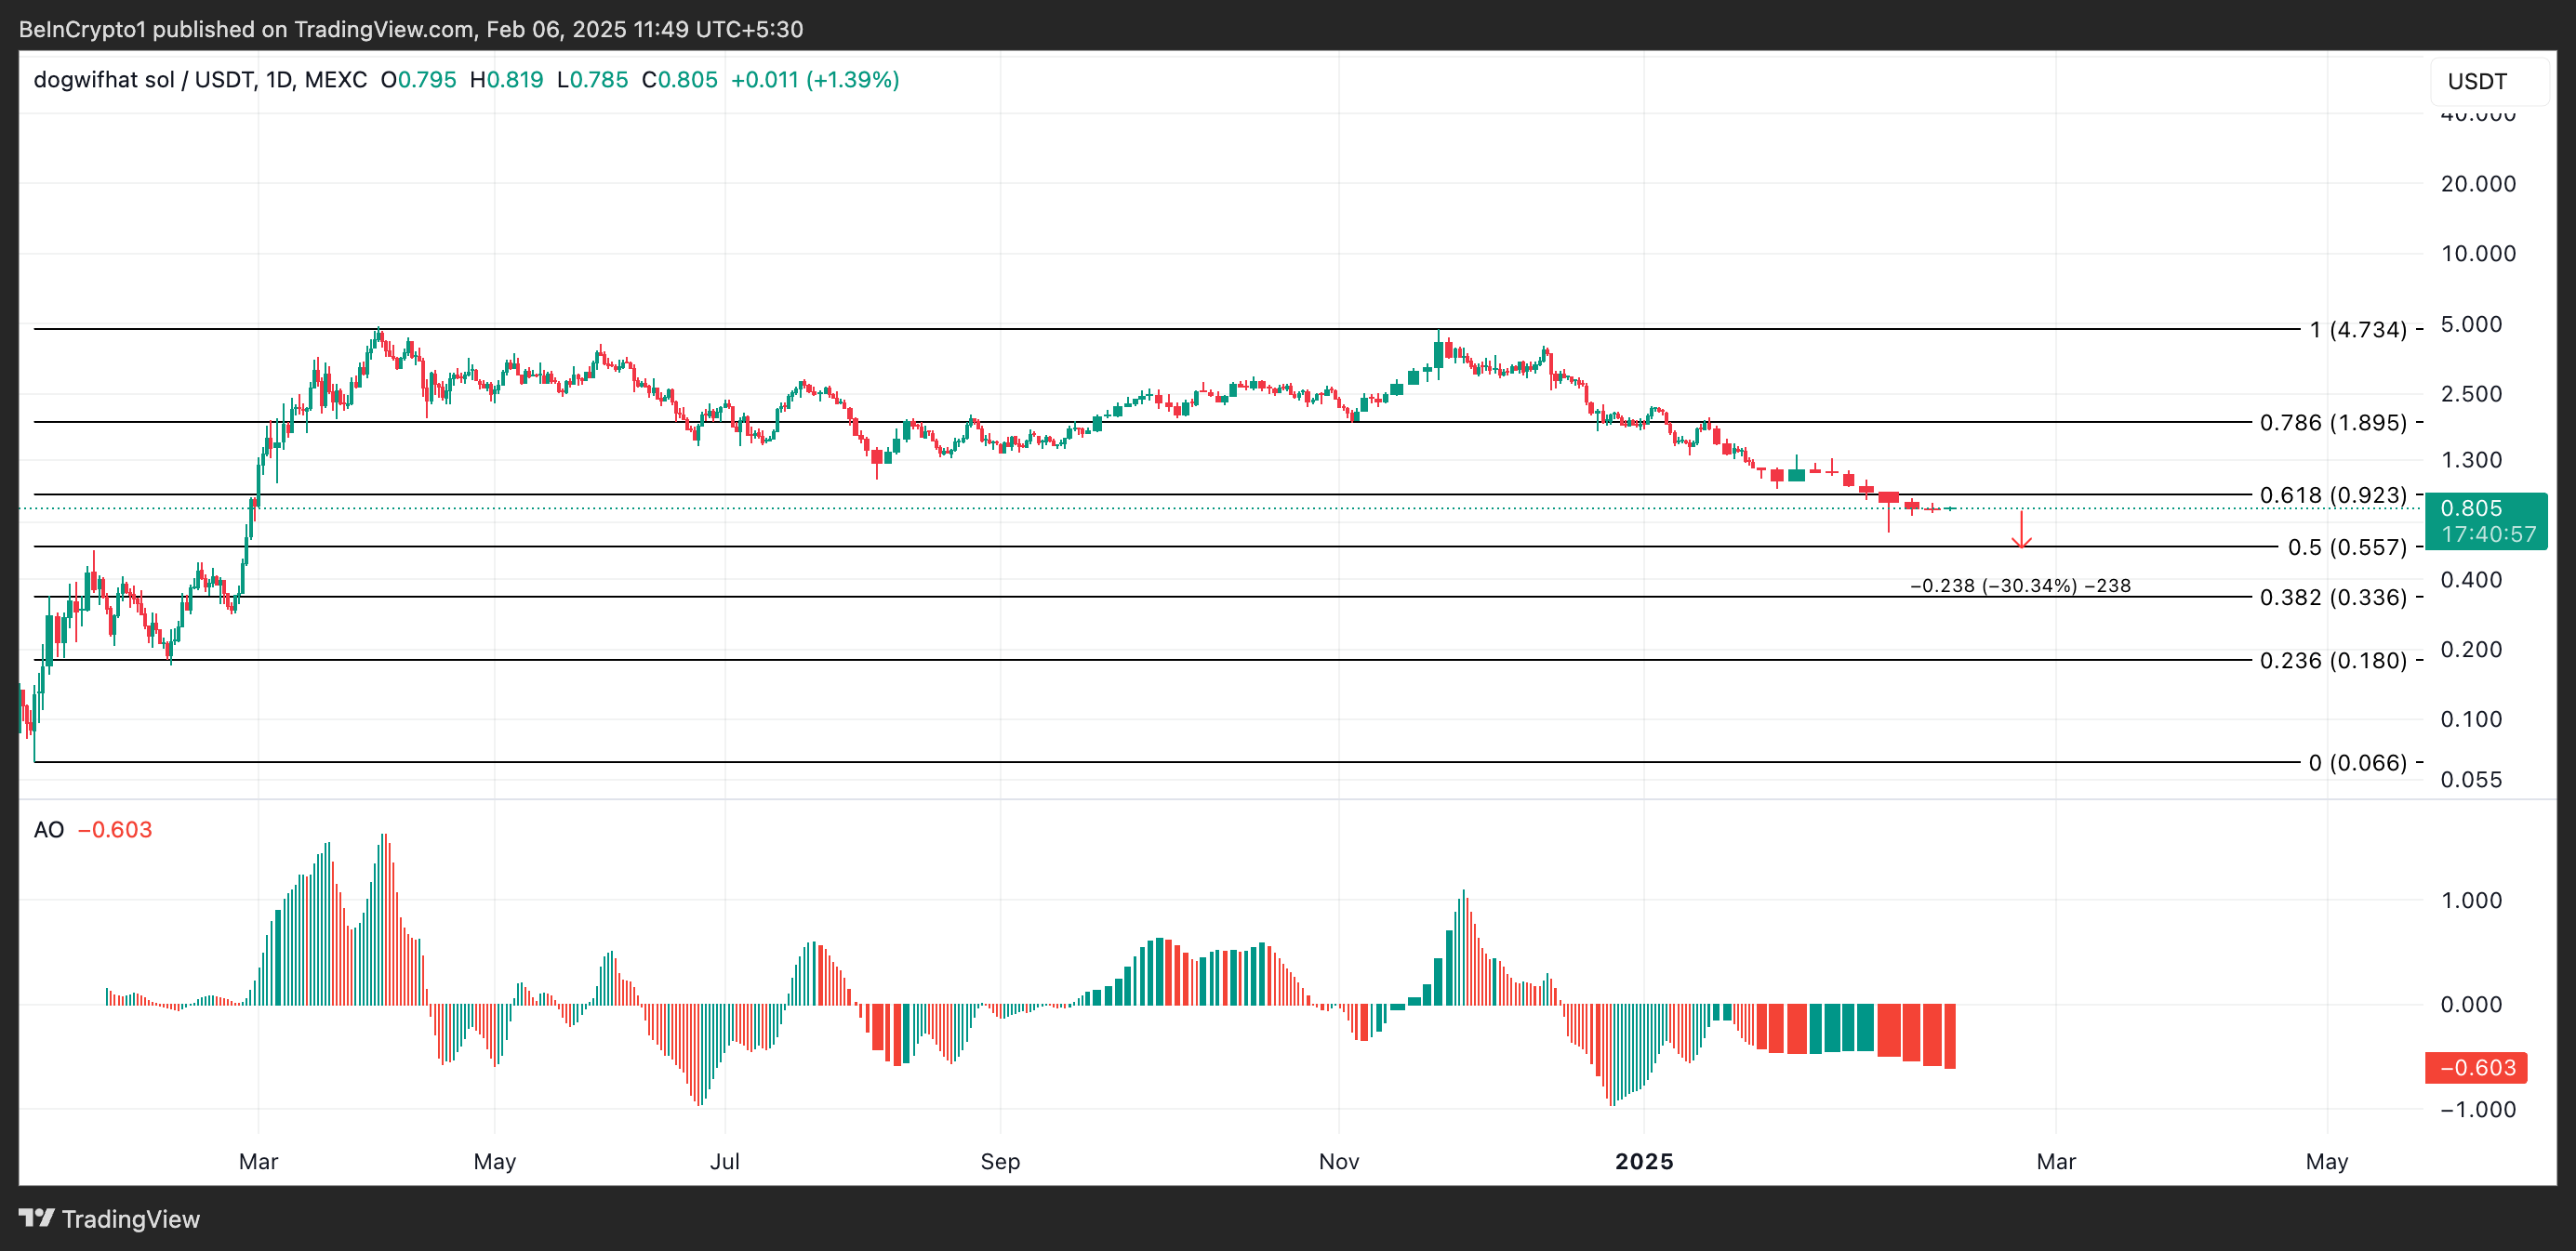Click the Sep label on time axis
The height and width of the screenshot is (1251, 2576).
coord(1000,1161)
